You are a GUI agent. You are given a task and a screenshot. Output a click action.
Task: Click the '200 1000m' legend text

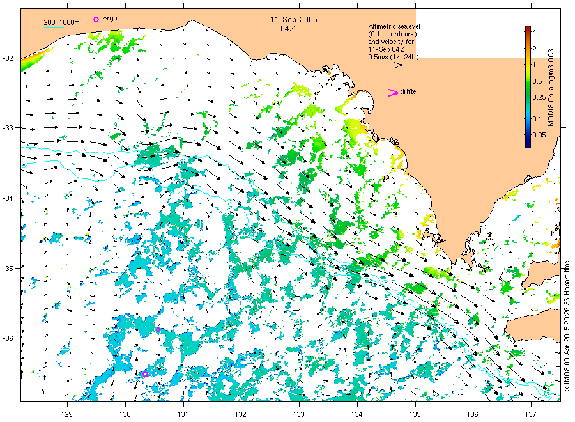point(61,22)
